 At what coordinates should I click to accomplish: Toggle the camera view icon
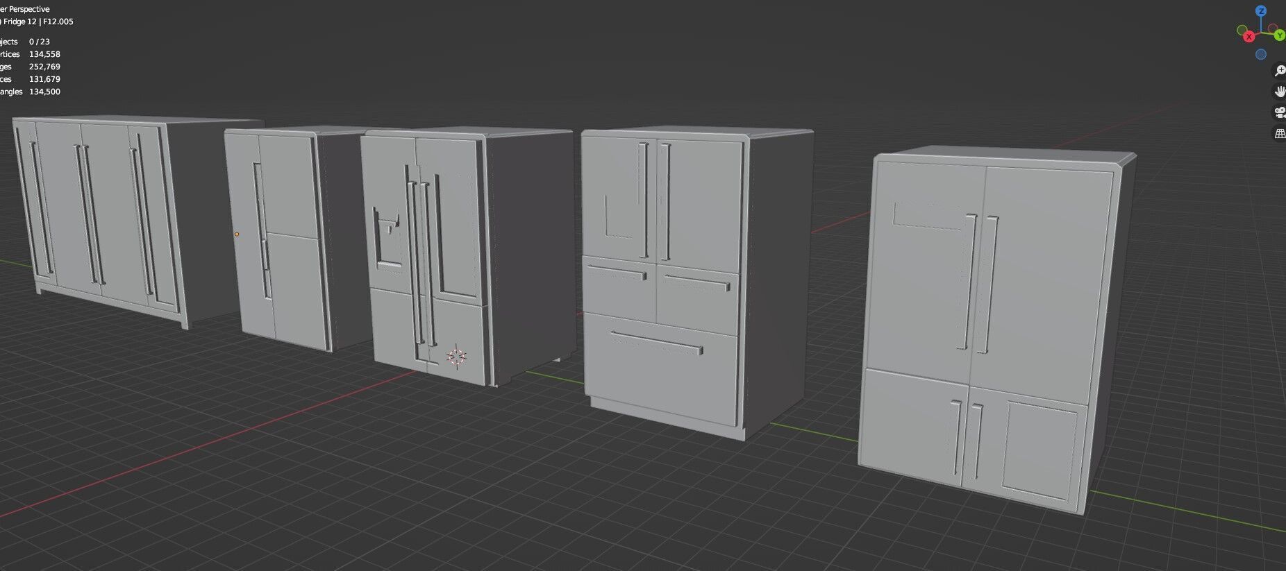[1280, 112]
